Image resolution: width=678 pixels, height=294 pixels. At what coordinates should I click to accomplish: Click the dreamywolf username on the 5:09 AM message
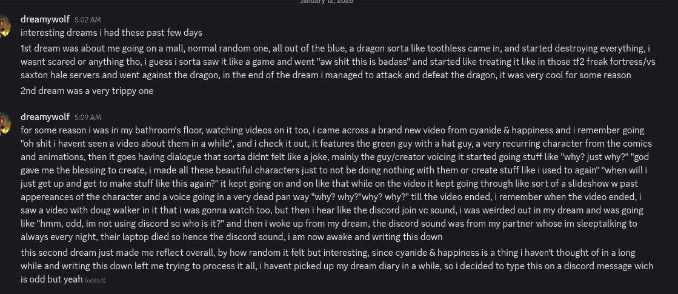pos(44,116)
